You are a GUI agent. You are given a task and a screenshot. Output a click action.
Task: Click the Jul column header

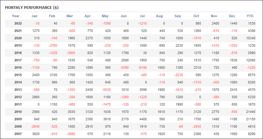(142, 16)
